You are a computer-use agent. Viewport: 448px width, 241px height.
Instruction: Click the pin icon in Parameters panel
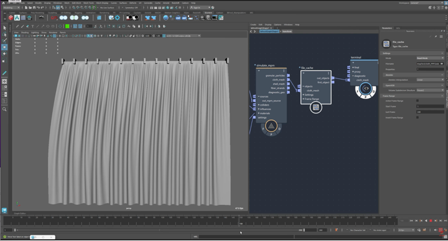tap(436, 37)
